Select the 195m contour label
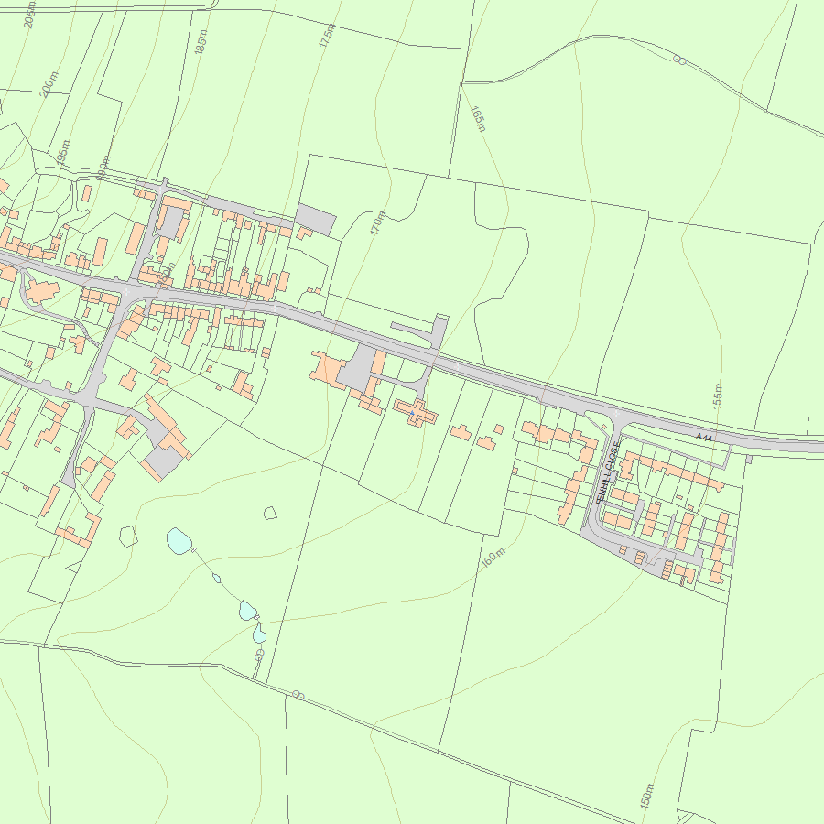The height and width of the screenshot is (824, 824). [x=62, y=153]
